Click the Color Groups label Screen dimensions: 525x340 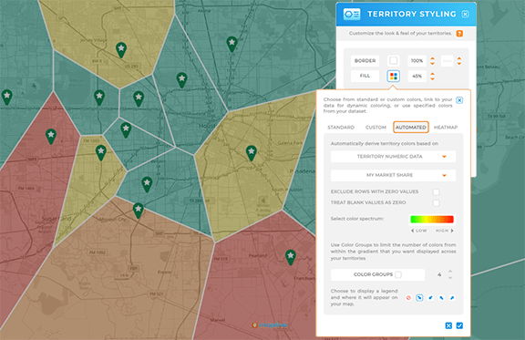click(x=373, y=274)
